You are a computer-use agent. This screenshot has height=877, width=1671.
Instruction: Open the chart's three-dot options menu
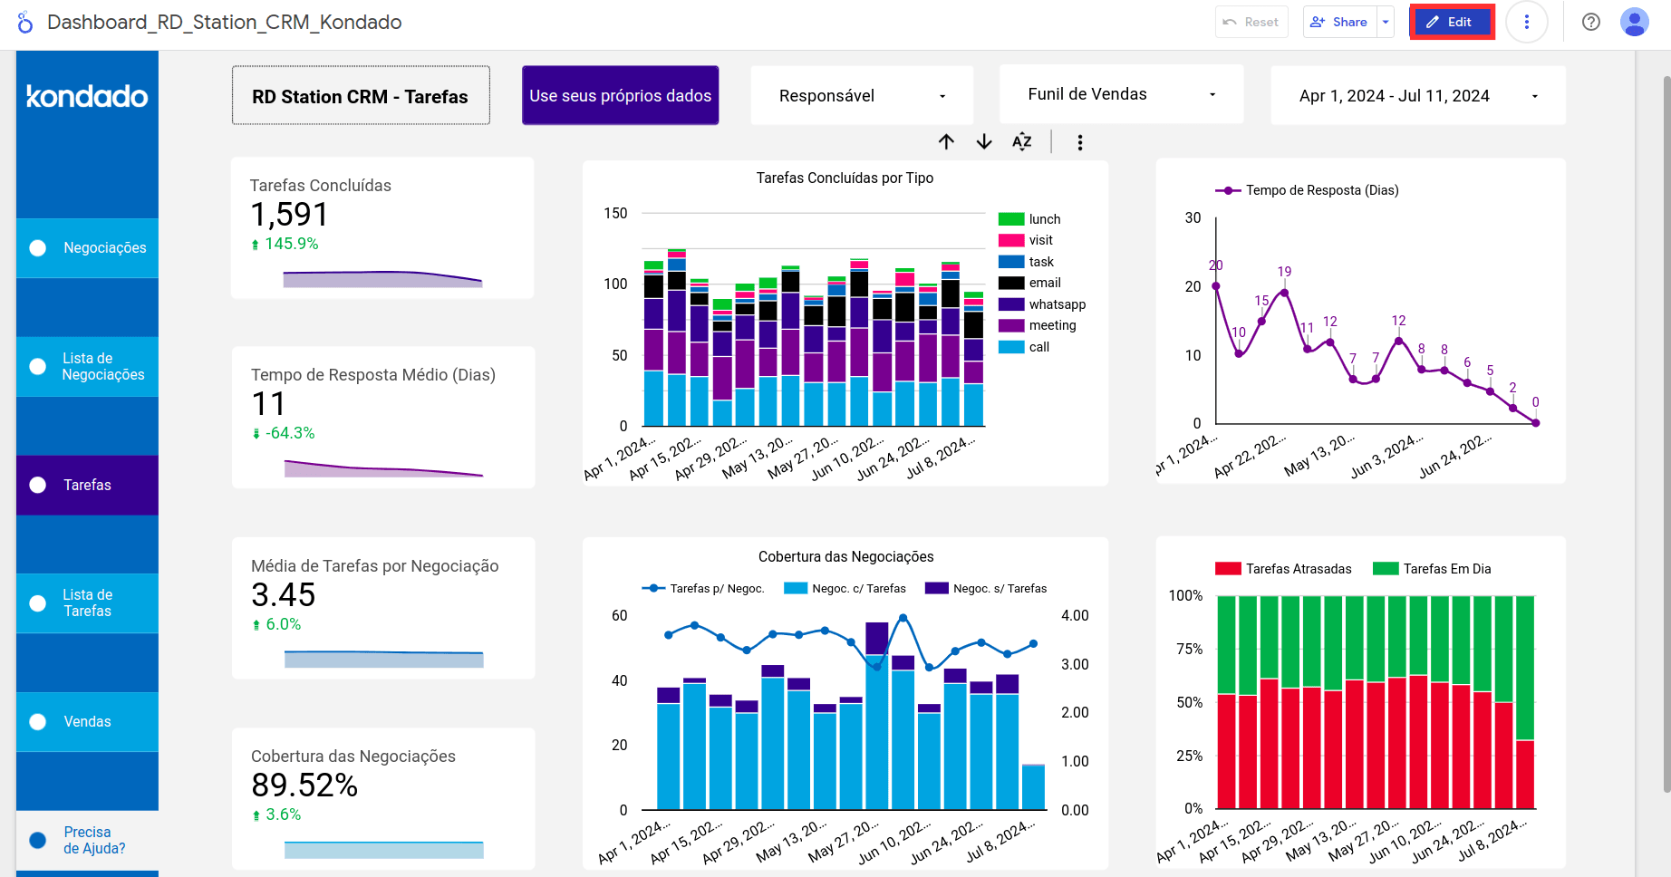click(1079, 142)
